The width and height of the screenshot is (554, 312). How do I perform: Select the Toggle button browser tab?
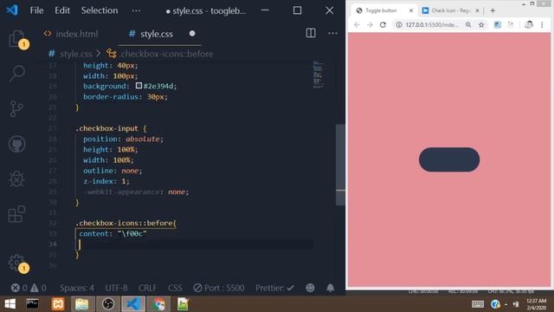tap(381, 10)
